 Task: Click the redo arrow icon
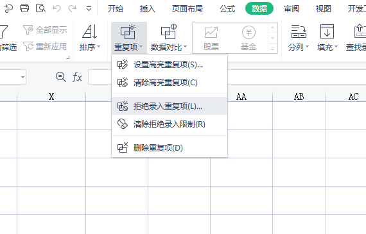[72, 8]
